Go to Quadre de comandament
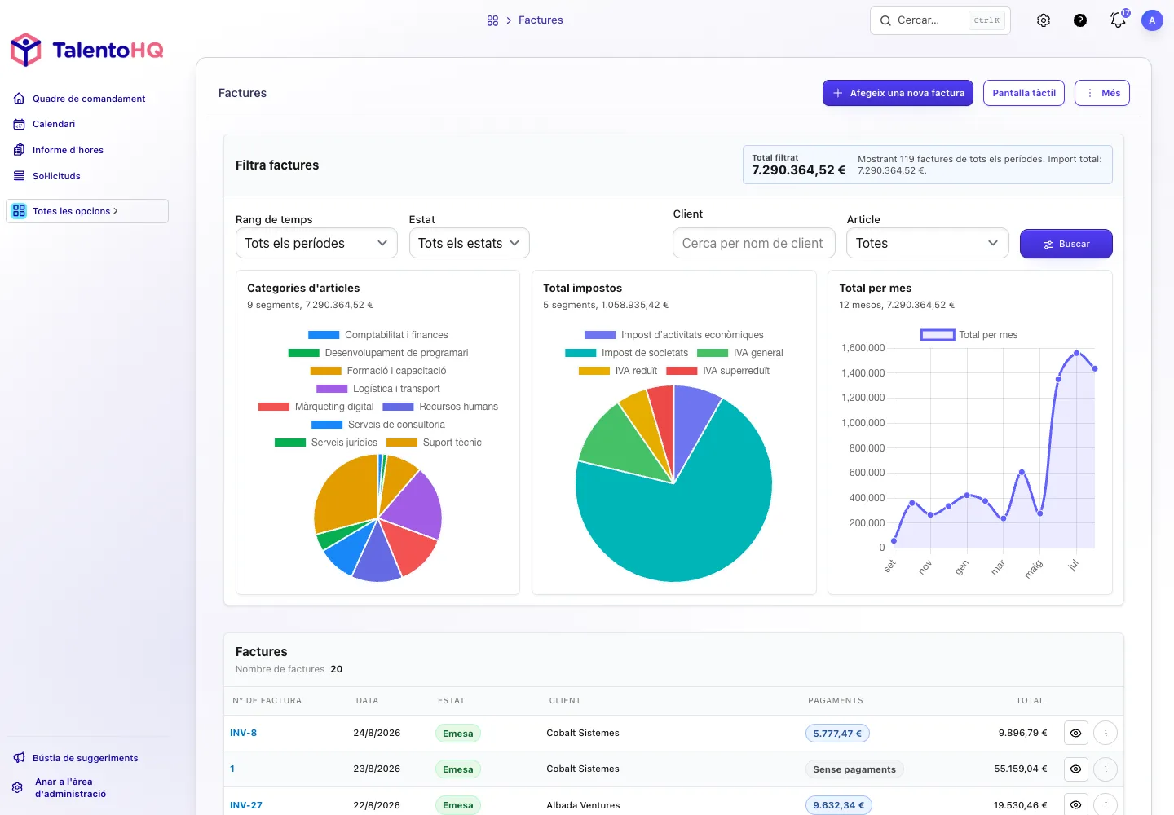 [x=89, y=99]
